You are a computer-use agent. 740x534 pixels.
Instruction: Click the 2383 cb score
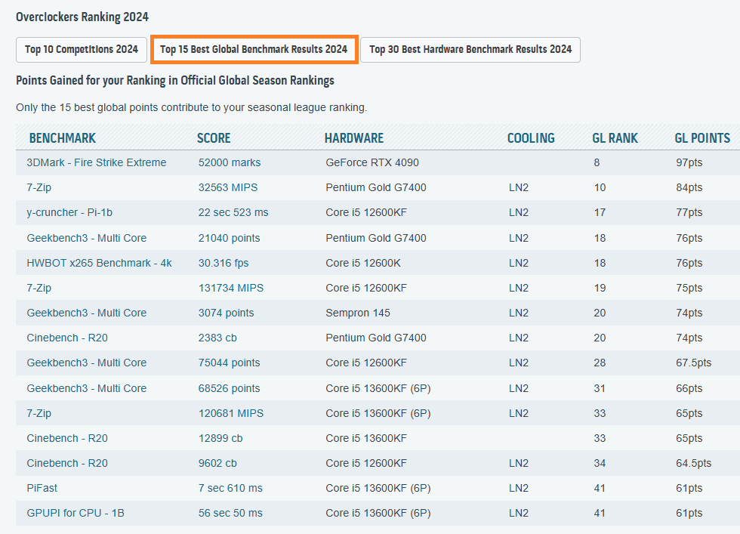(x=217, y=338)
